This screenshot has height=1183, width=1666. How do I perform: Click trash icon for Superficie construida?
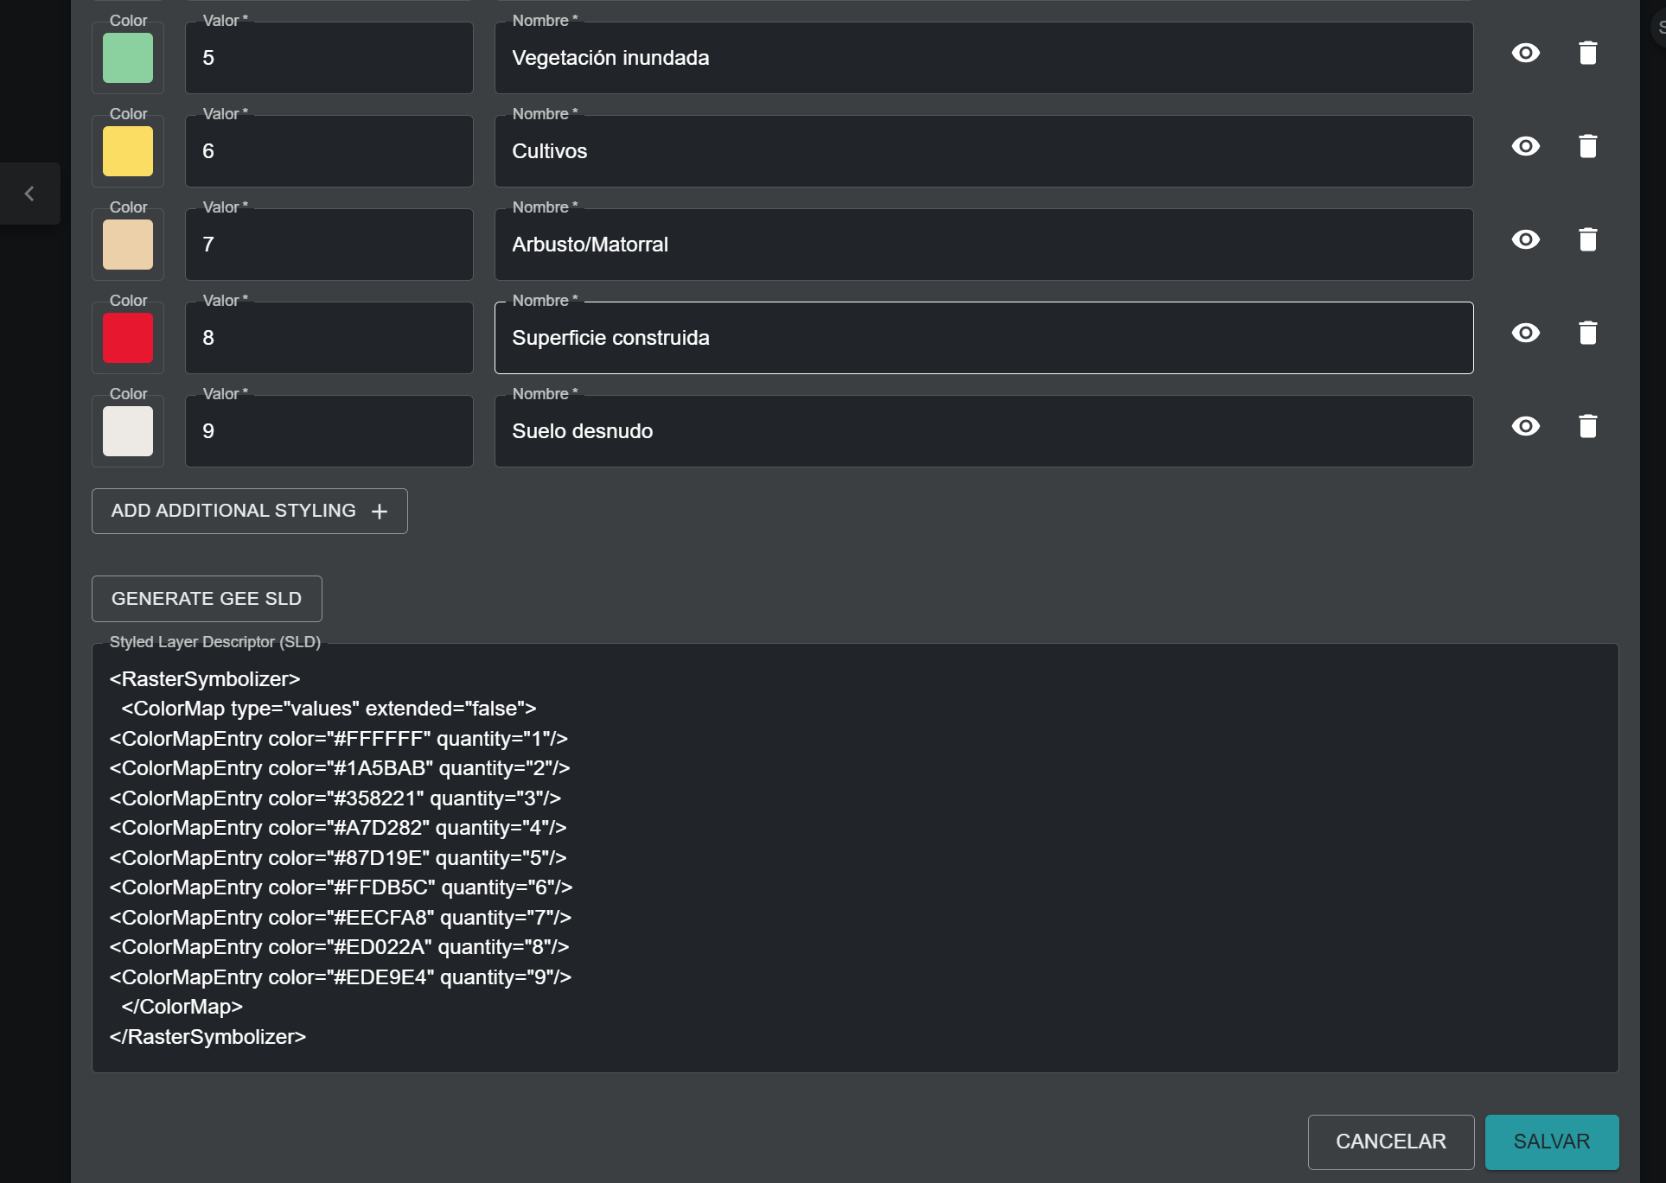(1587, 334)
